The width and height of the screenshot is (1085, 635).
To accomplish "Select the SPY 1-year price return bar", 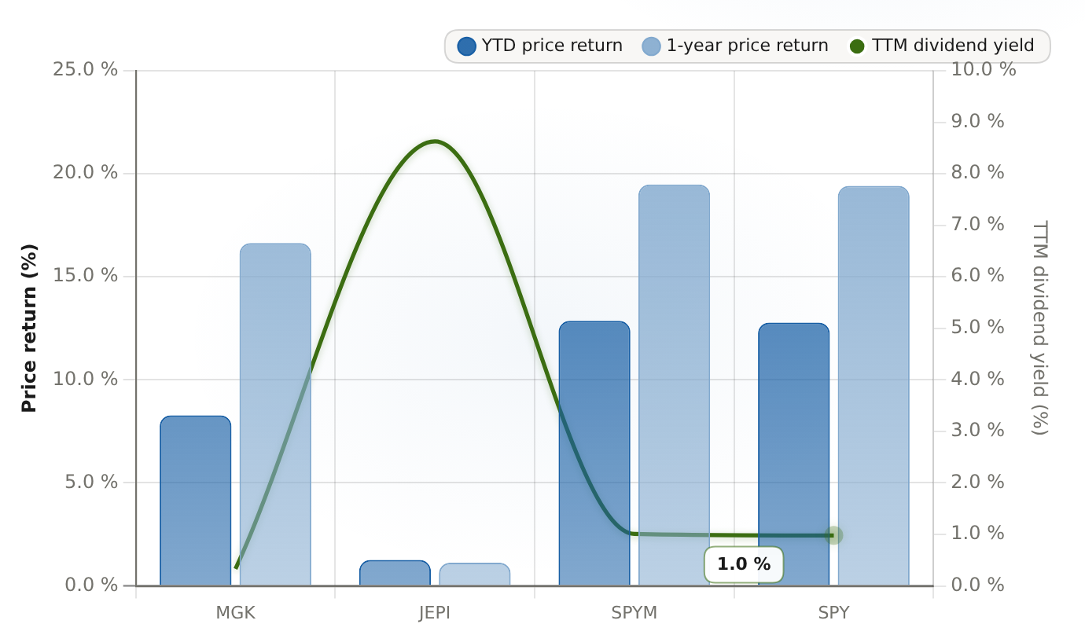I will pyautogui.click(x=874, y=386).
